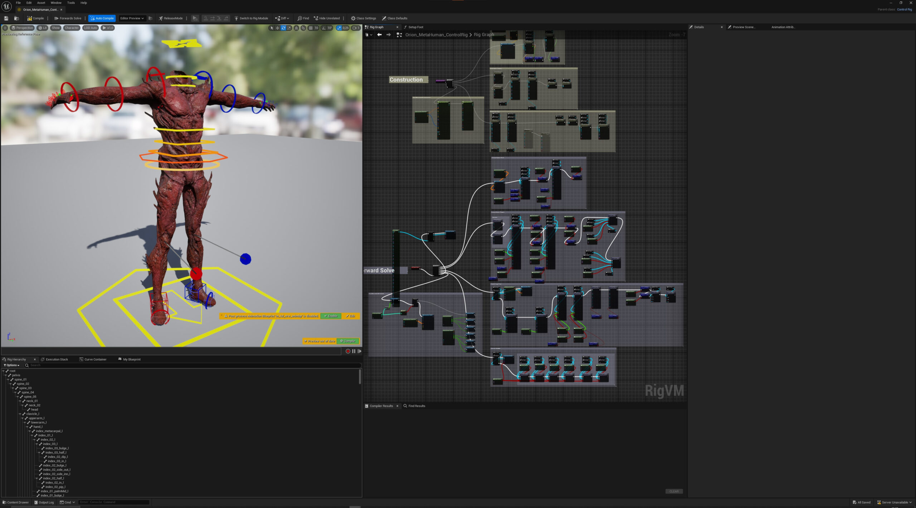Clear the compiler results with CLEAR

pos(674,492)
